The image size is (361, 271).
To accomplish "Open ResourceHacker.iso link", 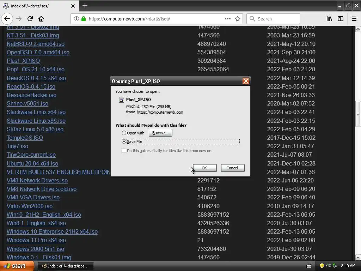I will 31,95.
